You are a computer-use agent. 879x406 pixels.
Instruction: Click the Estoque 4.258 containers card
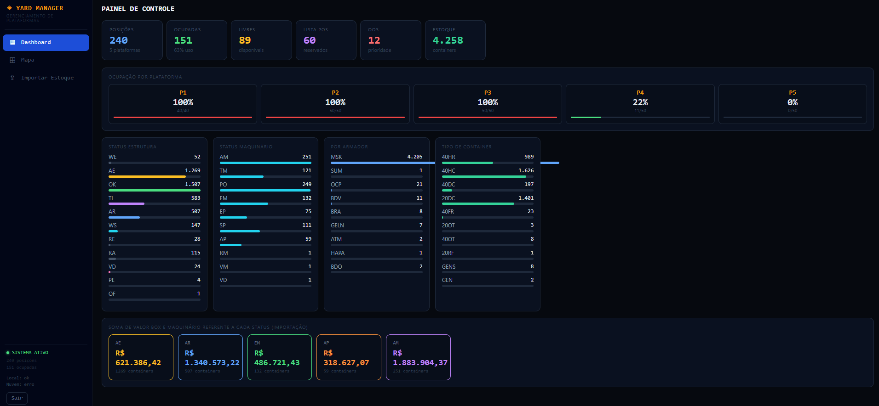455,40
